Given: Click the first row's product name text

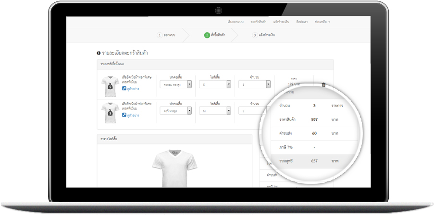Looking at the screenshot, I should (136, 80).
